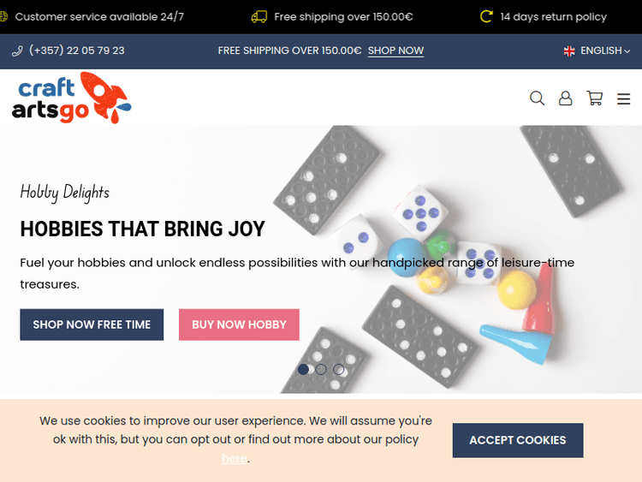Open the hamburger menu icon
642x482 pixels.
(623, 98)
